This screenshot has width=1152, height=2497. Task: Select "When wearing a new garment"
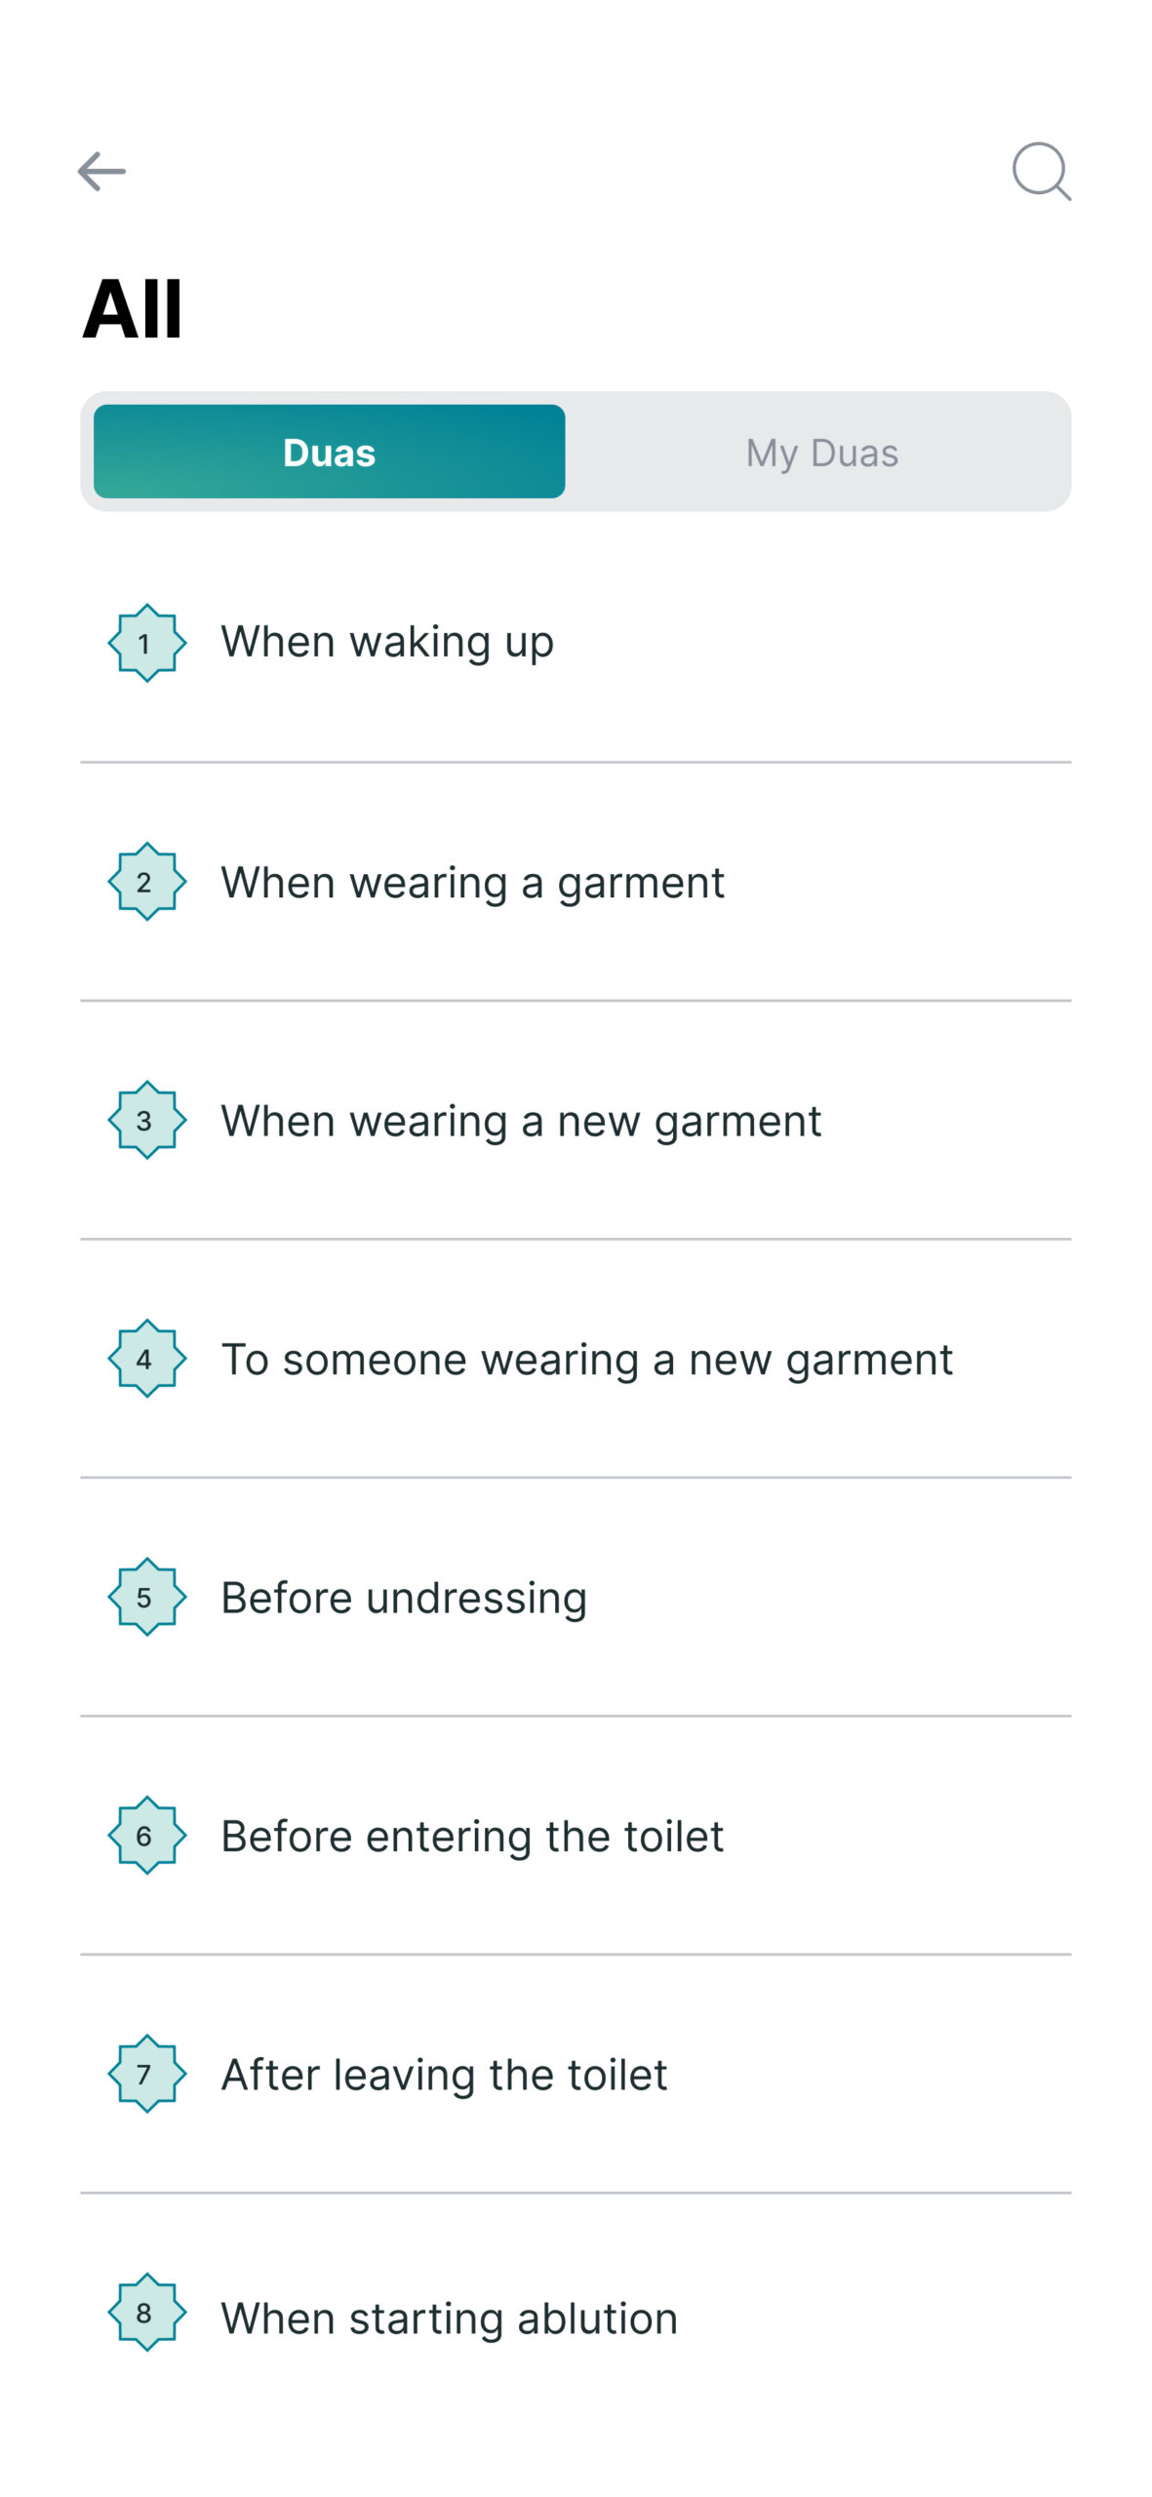point(521,1121)
